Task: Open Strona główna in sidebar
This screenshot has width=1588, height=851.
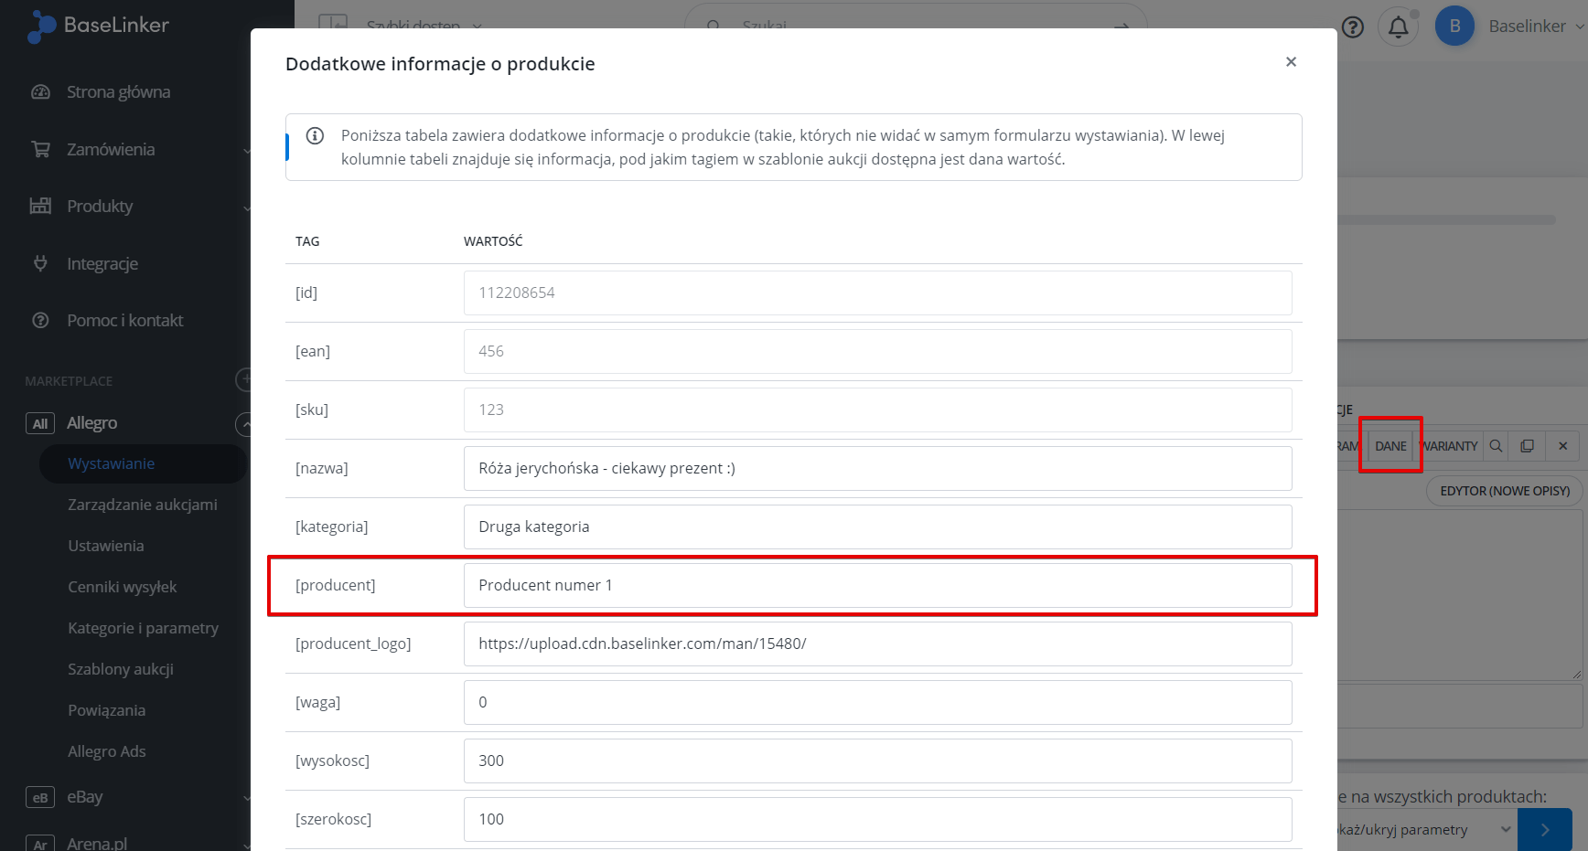Action: pyautogui.click(x=118, y=92)
